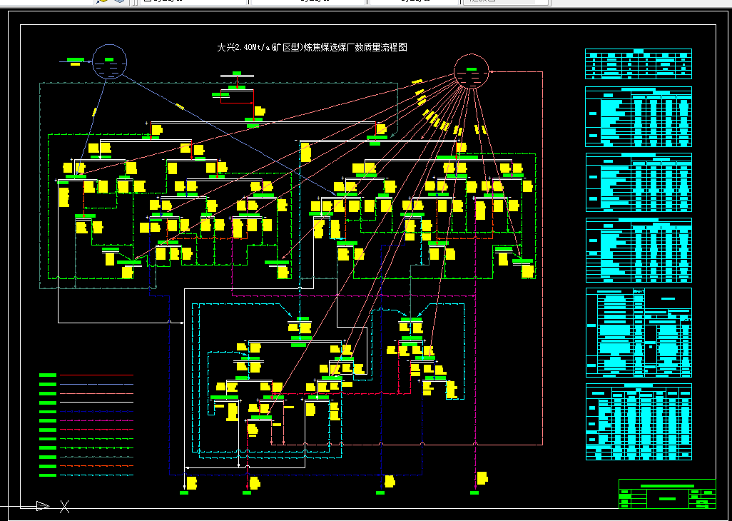Pick the solid white legend line
The image size is (732, 521).
point(96,402)
